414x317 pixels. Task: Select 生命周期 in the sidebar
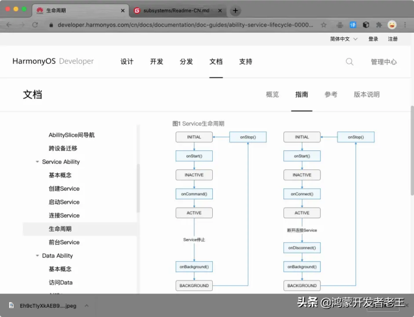pyautogui.click(x=80, y=229)
